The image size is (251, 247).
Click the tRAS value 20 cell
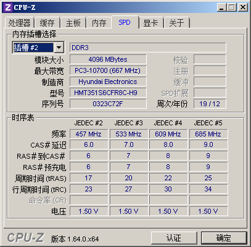click(x=129, y=178)
